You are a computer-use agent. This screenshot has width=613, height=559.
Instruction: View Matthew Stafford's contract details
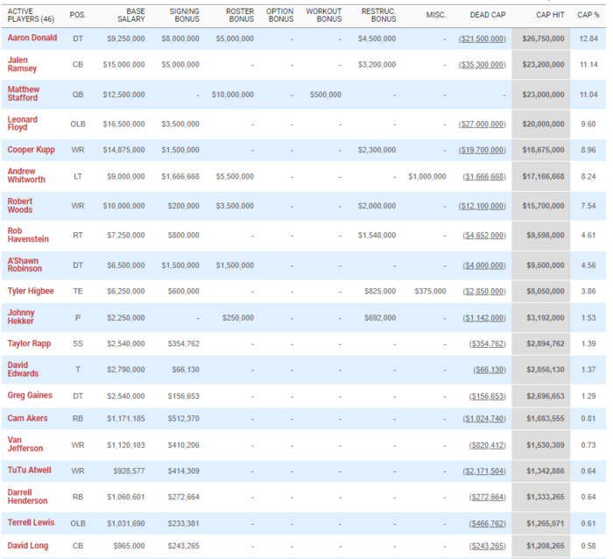(x=24, y=94)
